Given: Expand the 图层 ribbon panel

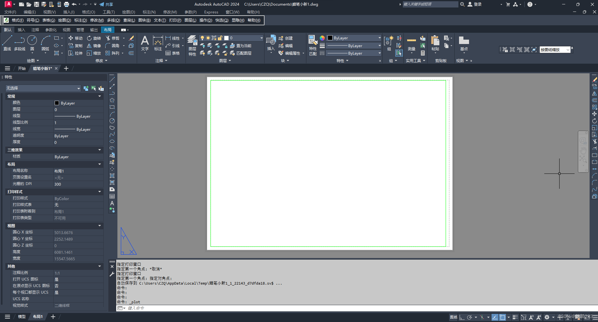Looking at the screenshot, I should [225, 61].
